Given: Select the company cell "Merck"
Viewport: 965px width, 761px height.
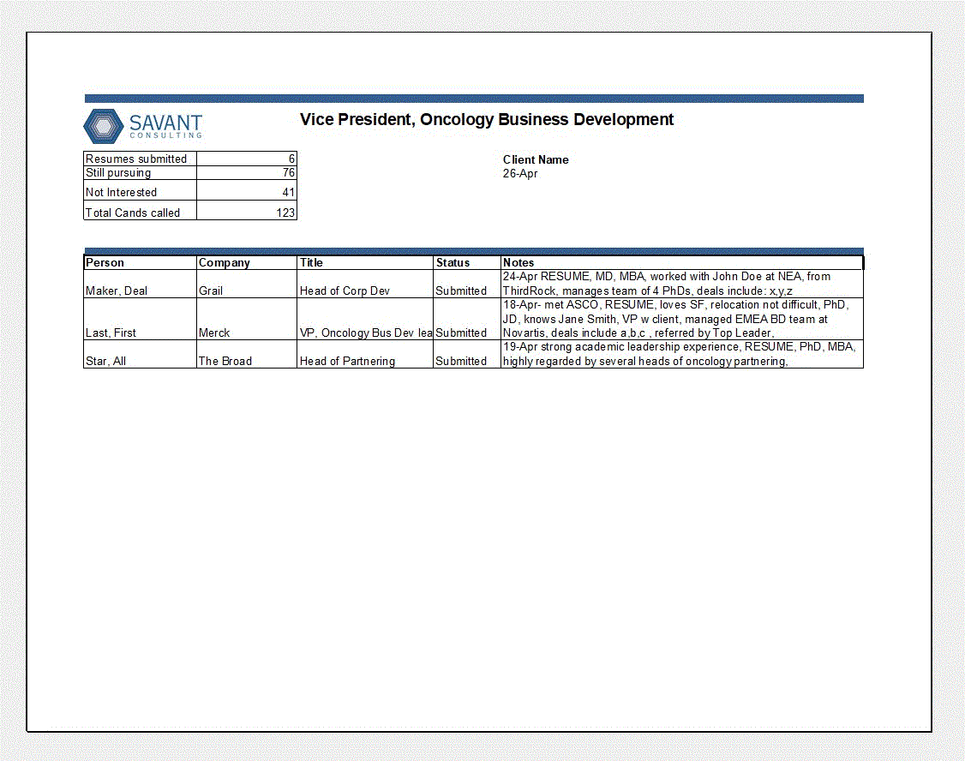Looking at the screenshot, I should (247, 319).
